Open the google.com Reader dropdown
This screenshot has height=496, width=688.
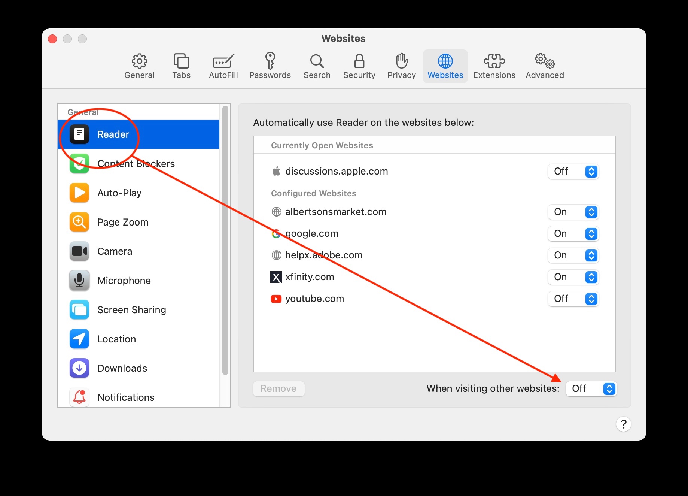point(573,234)
